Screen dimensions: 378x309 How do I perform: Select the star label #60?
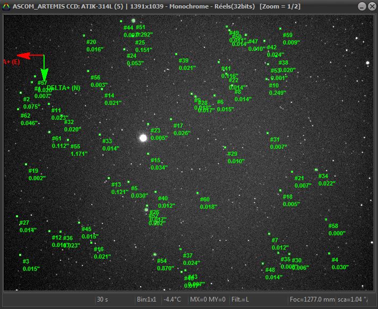tap(204, 199)
